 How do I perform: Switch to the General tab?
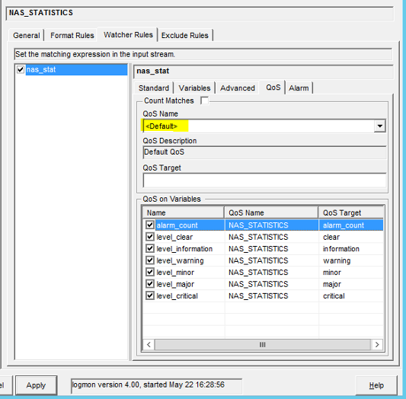point(27,35)
